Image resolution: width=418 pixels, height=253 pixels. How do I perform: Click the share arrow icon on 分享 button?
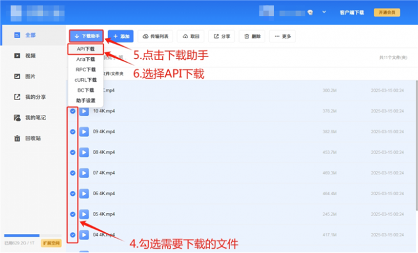(x=216, y=36)
